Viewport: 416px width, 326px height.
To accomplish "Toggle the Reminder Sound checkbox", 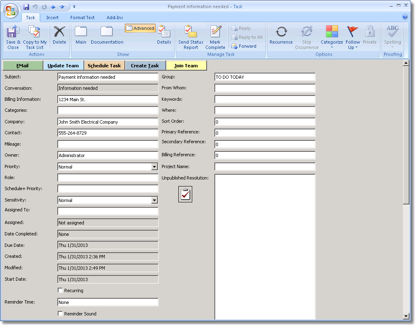I will click(x=61, y=314).
